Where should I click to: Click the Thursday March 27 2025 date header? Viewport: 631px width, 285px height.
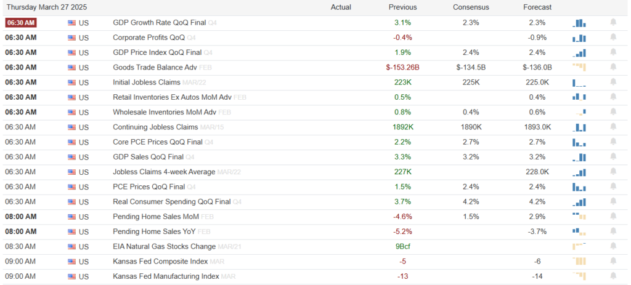point(47,7)
